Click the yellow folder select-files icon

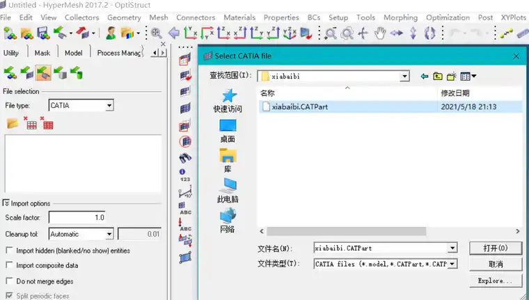[13, 123]
